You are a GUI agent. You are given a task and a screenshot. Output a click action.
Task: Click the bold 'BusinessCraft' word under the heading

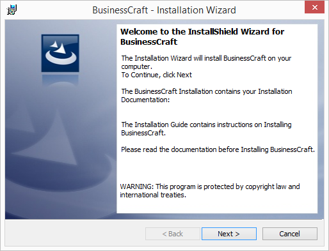[x=148, y=42]
